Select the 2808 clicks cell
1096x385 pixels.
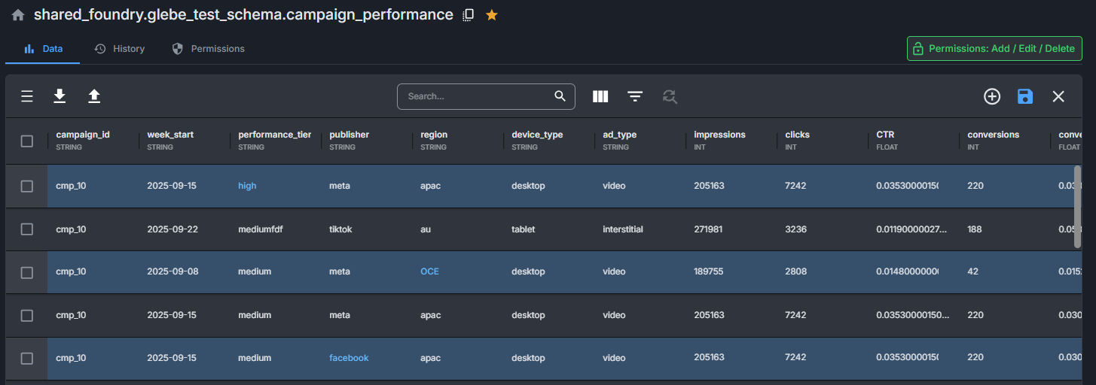point(822,271)
